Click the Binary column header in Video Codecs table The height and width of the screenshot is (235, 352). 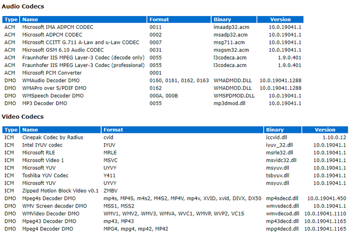(275, 130)
